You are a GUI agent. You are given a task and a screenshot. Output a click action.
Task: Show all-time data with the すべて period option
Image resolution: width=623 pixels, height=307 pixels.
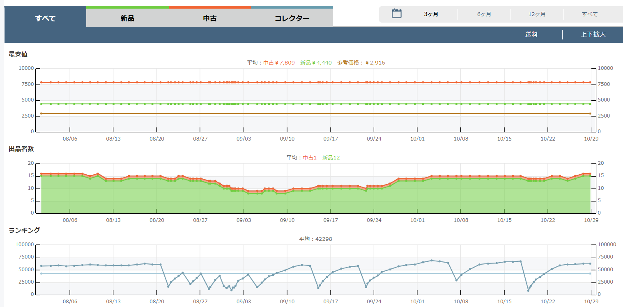pos(590,14)
